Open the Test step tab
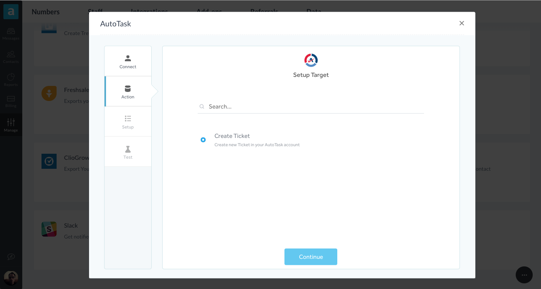 click(128, 152)
